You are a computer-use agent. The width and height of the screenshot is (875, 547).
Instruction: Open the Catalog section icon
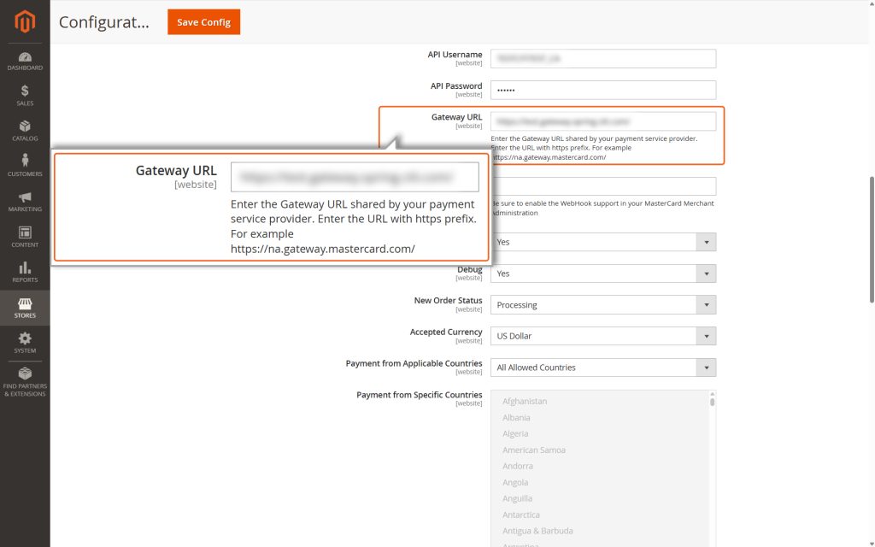pyautogui.click(x=24, y=130)
